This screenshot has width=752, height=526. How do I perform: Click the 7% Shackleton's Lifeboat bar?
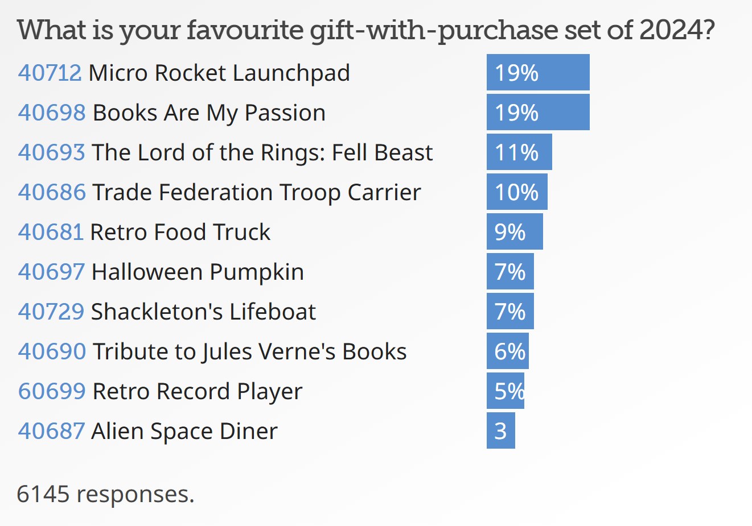pos(510,312)
